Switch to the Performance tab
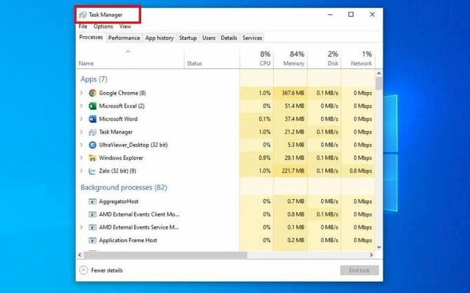470x293 pixels. pos(124,38)
